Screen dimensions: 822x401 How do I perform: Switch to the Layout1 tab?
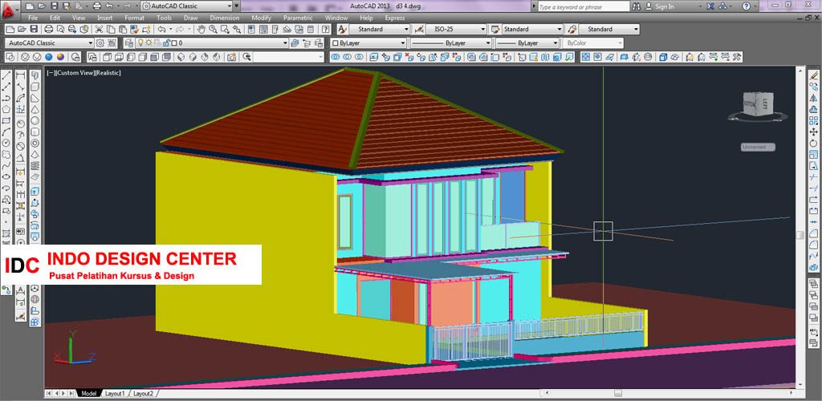tap(114, 393)
